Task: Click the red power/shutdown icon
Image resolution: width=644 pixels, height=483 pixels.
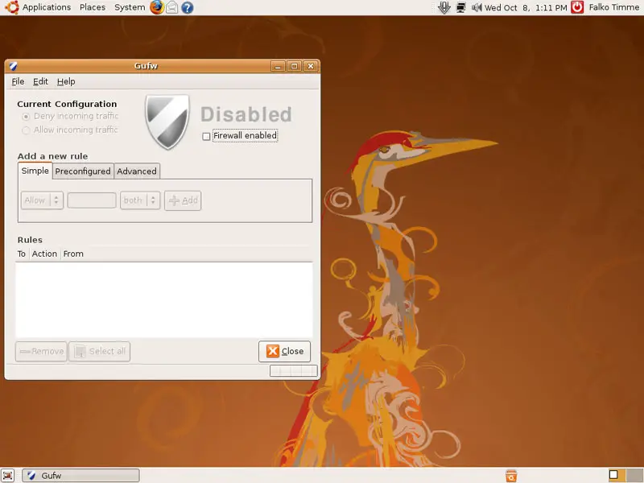Action: [577, 7]
